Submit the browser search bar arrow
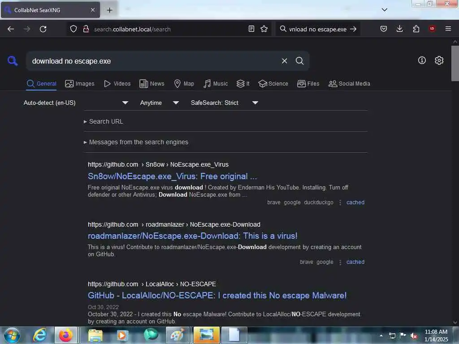Screen dimensions: 459x344 (354, 29)
